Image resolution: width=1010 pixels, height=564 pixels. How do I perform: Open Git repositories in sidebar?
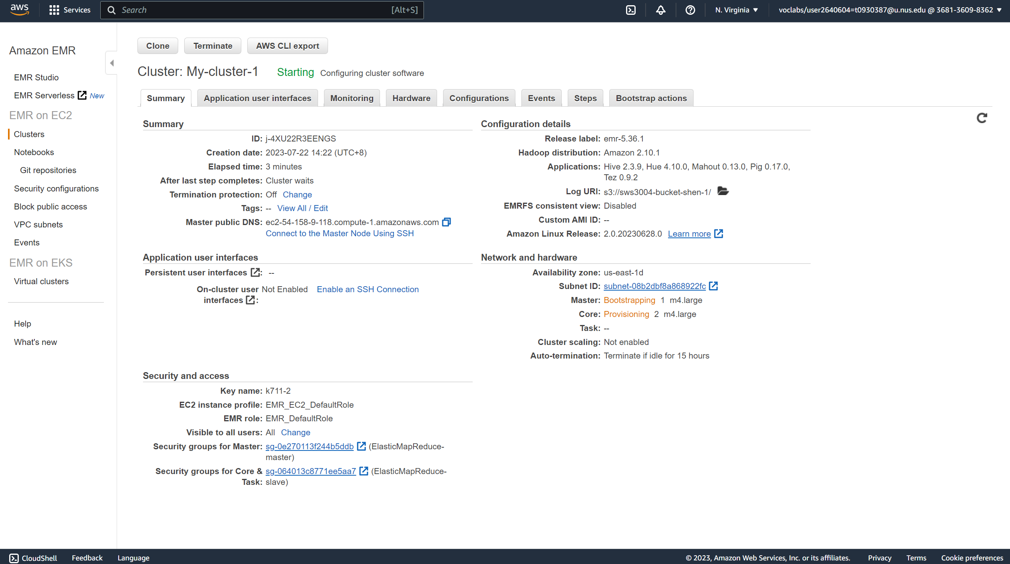(48, 170)
